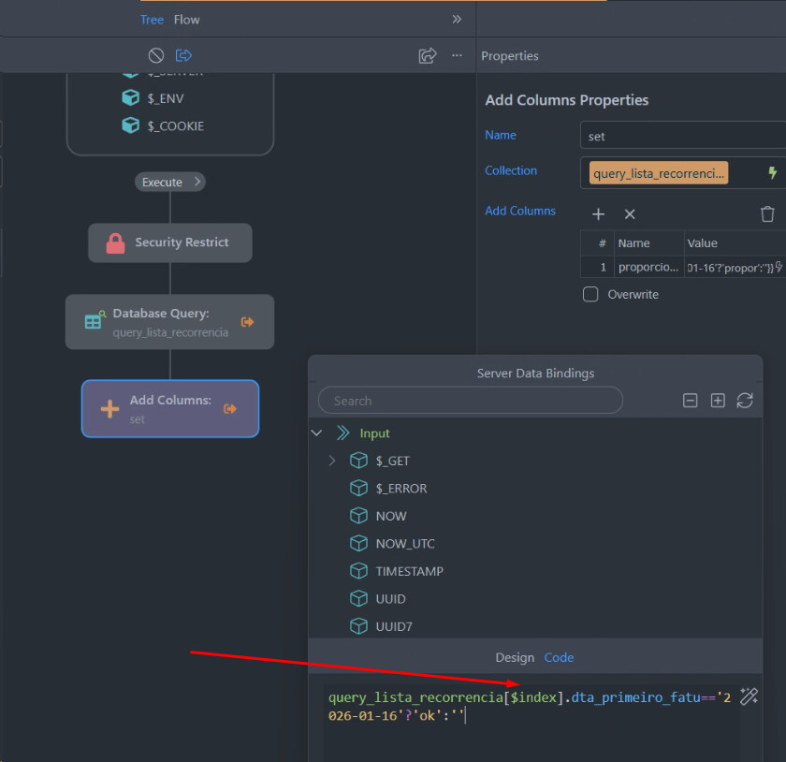Expand the panel with double chevron
The width and height of the screenshot is (786, 762).
click(457, 19)
